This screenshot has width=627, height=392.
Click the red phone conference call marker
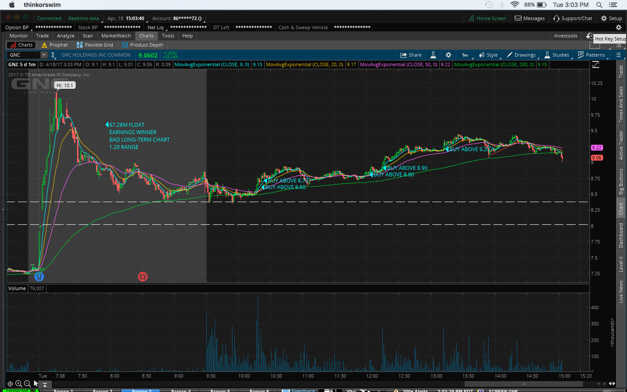coord(143,277)
